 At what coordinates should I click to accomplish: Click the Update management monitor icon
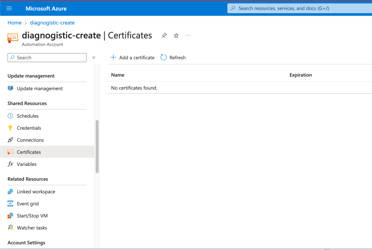[10, 88]
